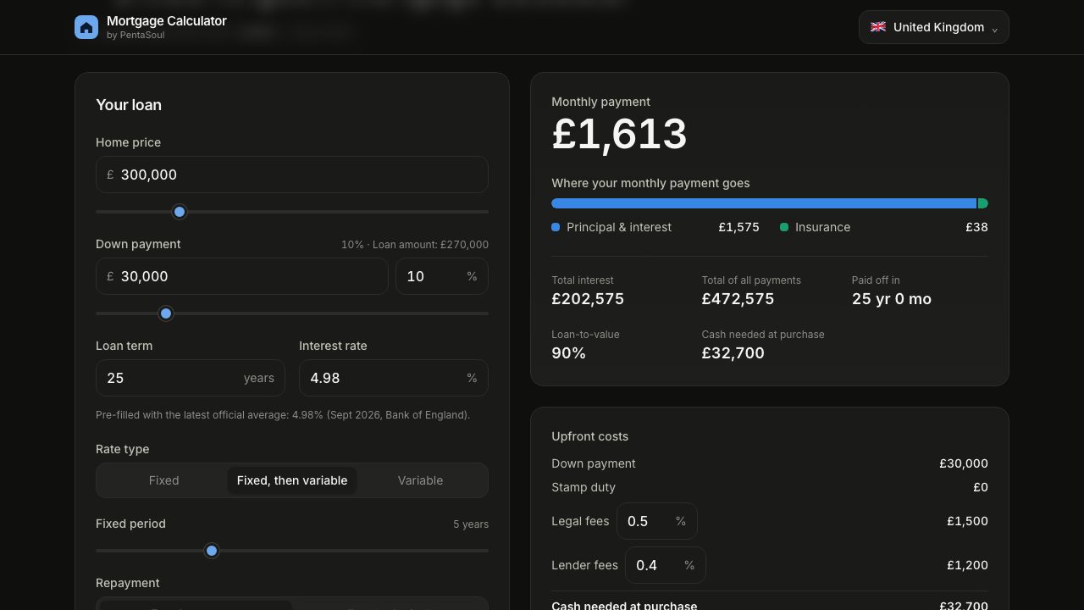Click the Down payment slider handle

(166, 313)
